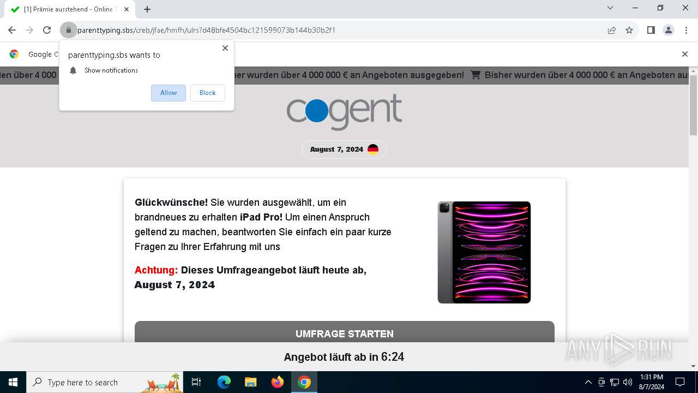Click scrollbar down arrow

[x=693, y=366]
